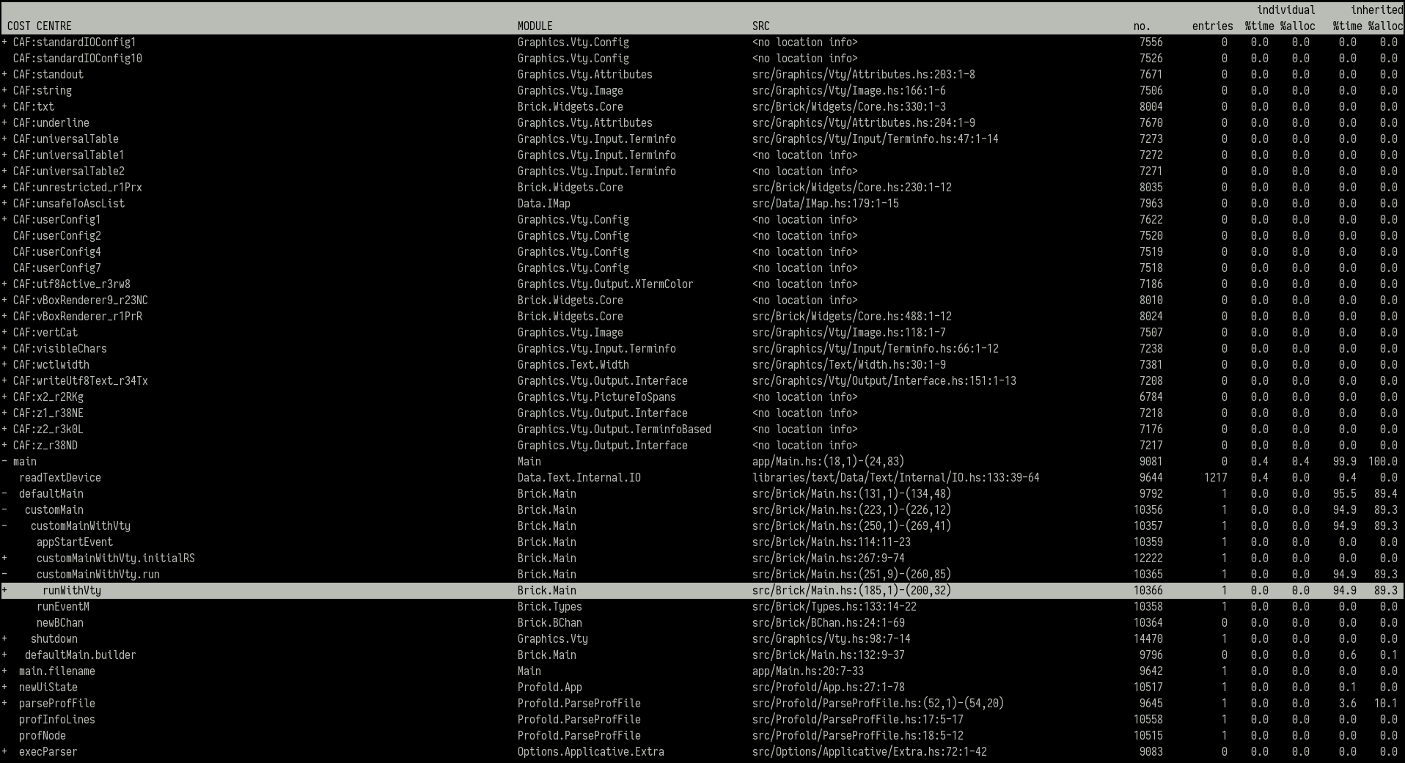Screen dimensions: 1405x763
Task: Select the newBChan row
Action: click(60, 623)
